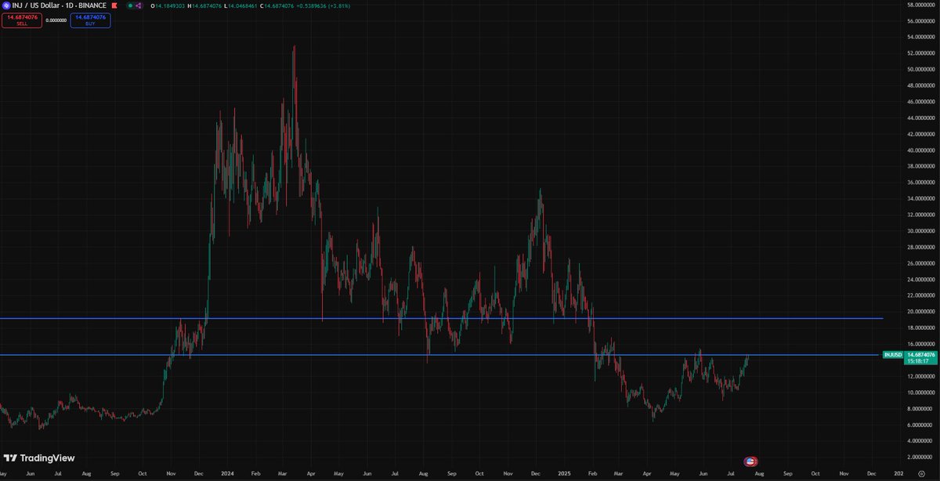940x481 pixels.
Task: Click the 2024 label on time axis
Action: point(228,474)
